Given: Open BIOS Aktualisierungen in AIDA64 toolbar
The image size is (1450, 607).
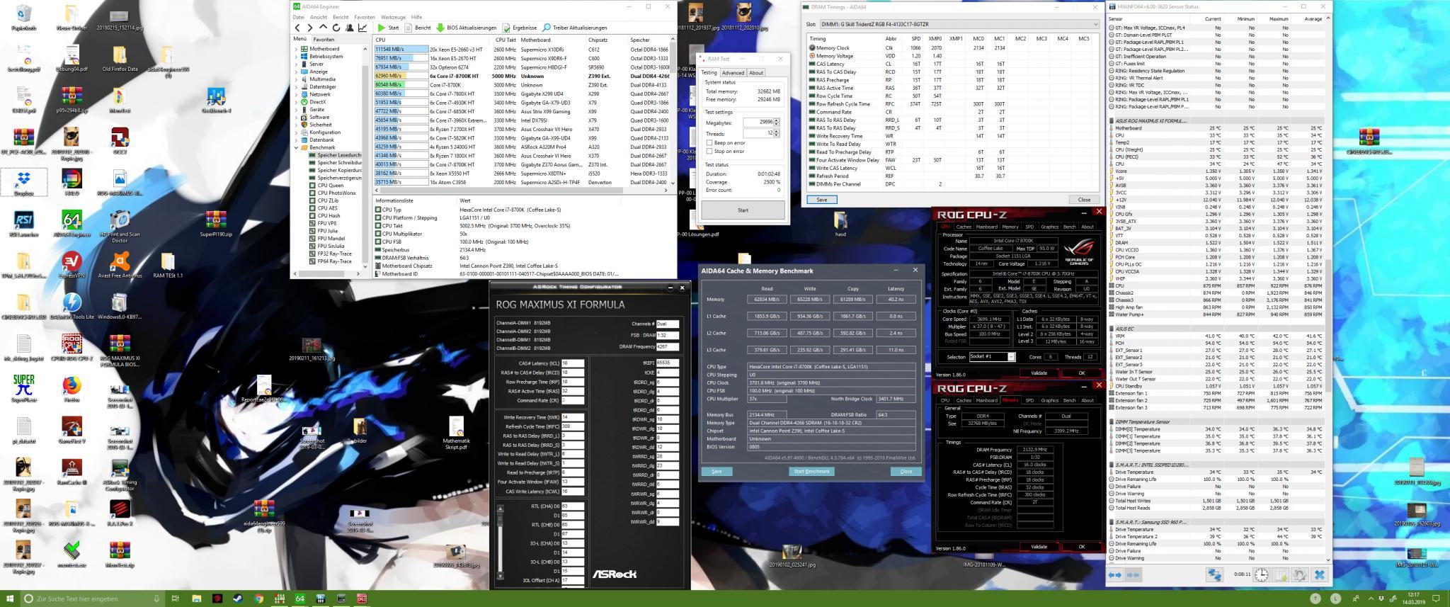Looking at the screenshot, I should (466, 28).
